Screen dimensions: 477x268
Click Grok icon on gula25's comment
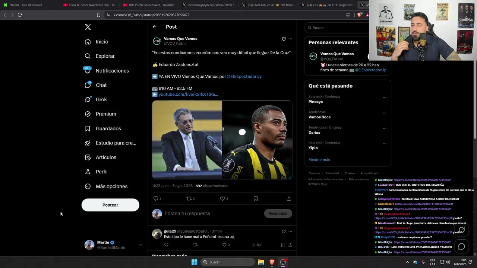click(x=284, y=232)
